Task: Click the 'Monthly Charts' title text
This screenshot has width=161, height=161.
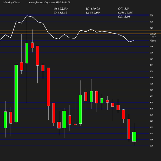Action: pyautogui.click(x=12, y=2)
